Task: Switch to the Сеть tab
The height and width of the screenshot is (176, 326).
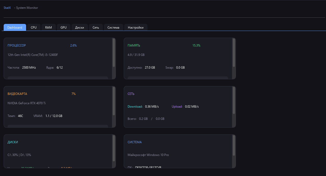Action: [96, 27]
